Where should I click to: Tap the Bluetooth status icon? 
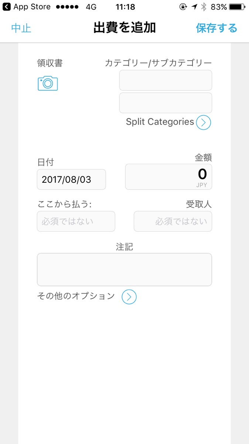(x=203, y=7)
